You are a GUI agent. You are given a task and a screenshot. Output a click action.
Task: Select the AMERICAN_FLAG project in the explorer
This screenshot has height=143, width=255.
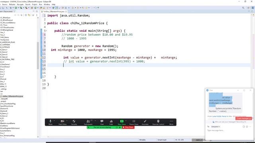click(x=8, y=43)
